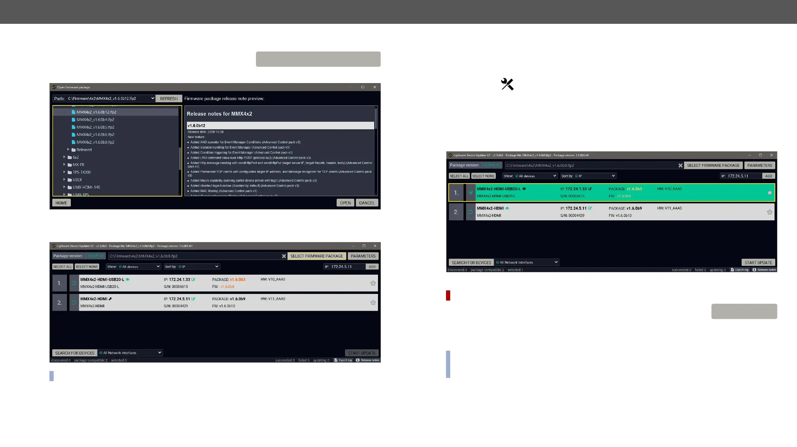Click Export log in right updater status bar
This screenshot has height=447, width=797.
(x=739, y=270)
